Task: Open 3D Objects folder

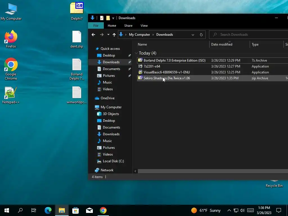Action: [111, 114]
